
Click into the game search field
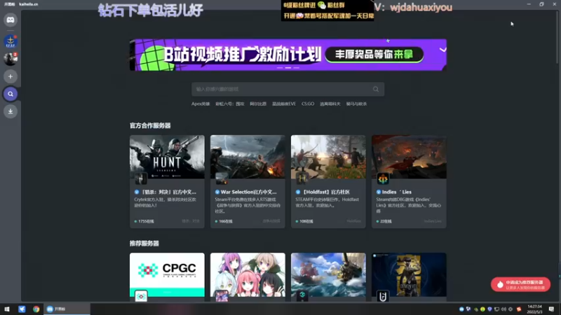pos(288,90)
